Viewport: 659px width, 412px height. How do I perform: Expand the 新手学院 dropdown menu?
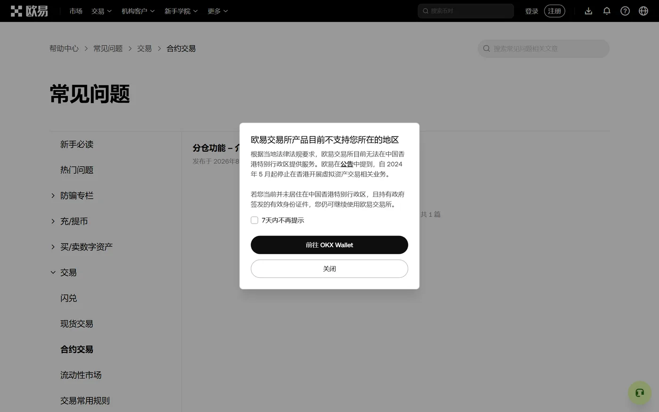pos(181,11)
